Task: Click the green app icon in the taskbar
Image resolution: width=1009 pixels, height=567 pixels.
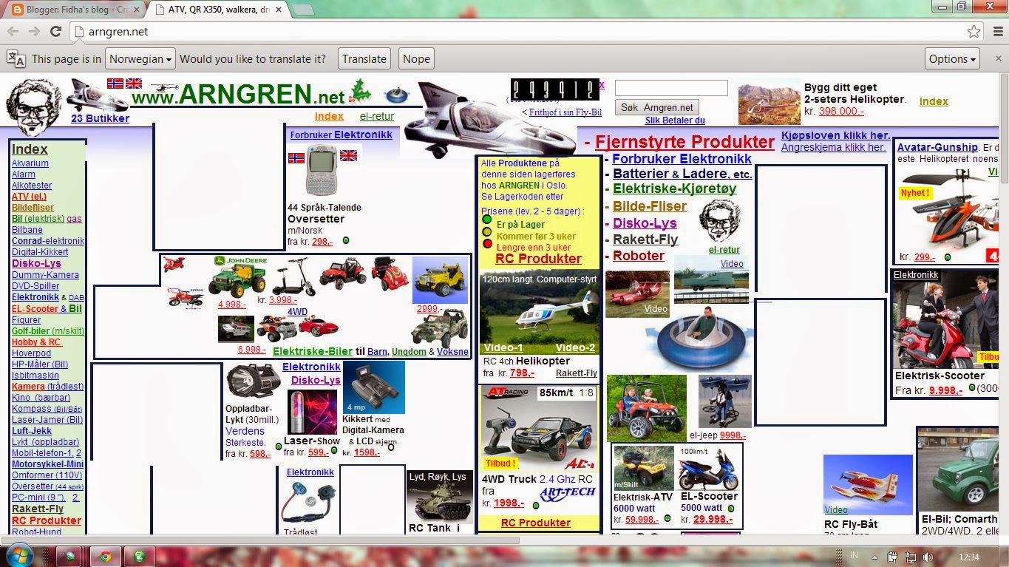Action: (x=139, y=555)
